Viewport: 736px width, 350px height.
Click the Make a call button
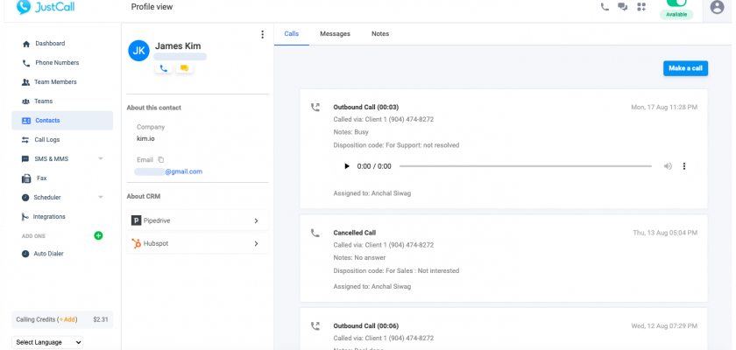point(685,68)
